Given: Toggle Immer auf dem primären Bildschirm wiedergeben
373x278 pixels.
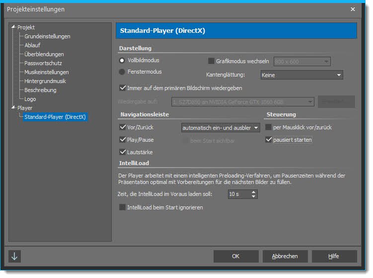Looking at the screenshot, I should 123,88.
